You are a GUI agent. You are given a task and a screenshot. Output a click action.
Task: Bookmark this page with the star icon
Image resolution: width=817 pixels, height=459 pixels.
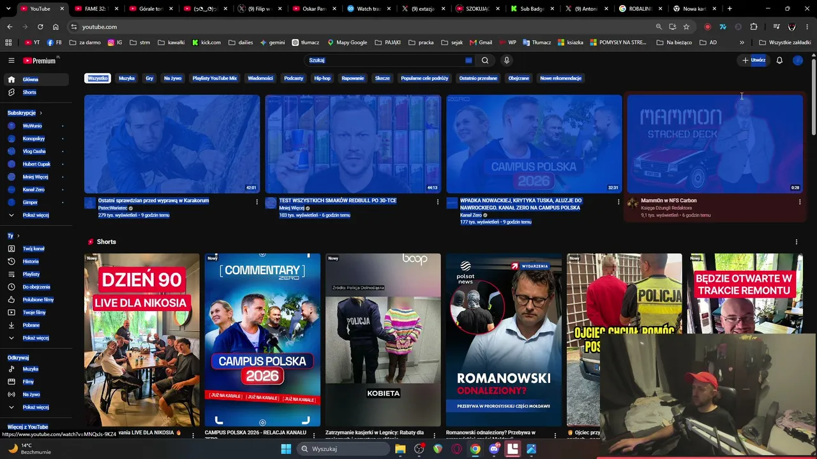(x=686, y=27)
